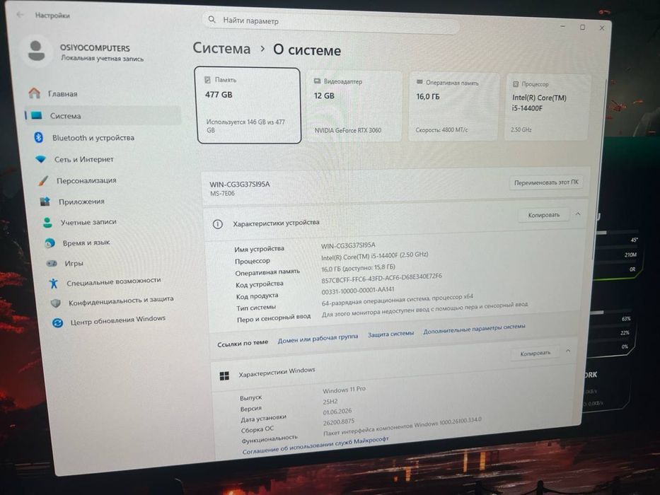
Task: Click the Bluetooth icon in sidebar
Action: [x=39, y=137]
